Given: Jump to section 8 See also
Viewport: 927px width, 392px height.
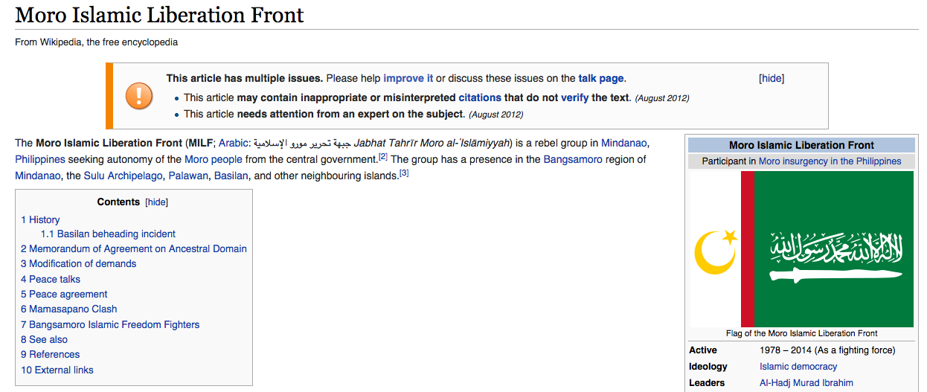Looking at the screenshot, I should (44, 339).
